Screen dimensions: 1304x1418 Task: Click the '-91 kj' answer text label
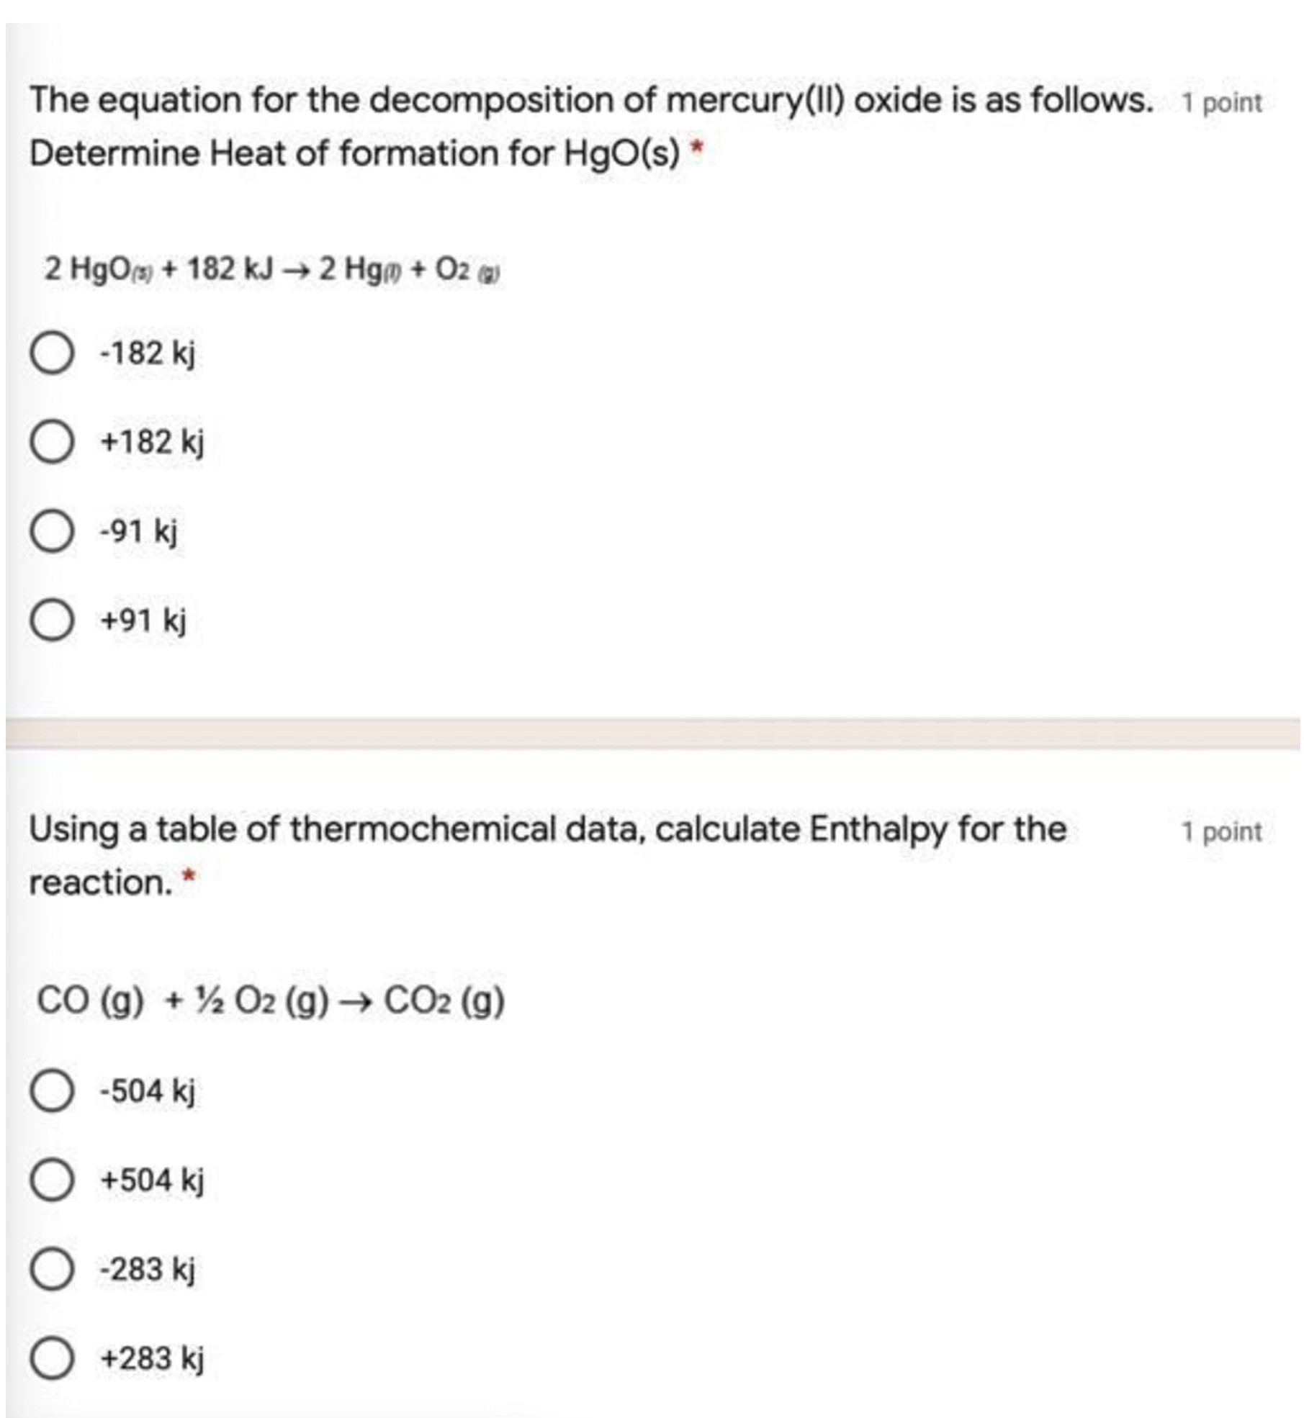[139, 531]
